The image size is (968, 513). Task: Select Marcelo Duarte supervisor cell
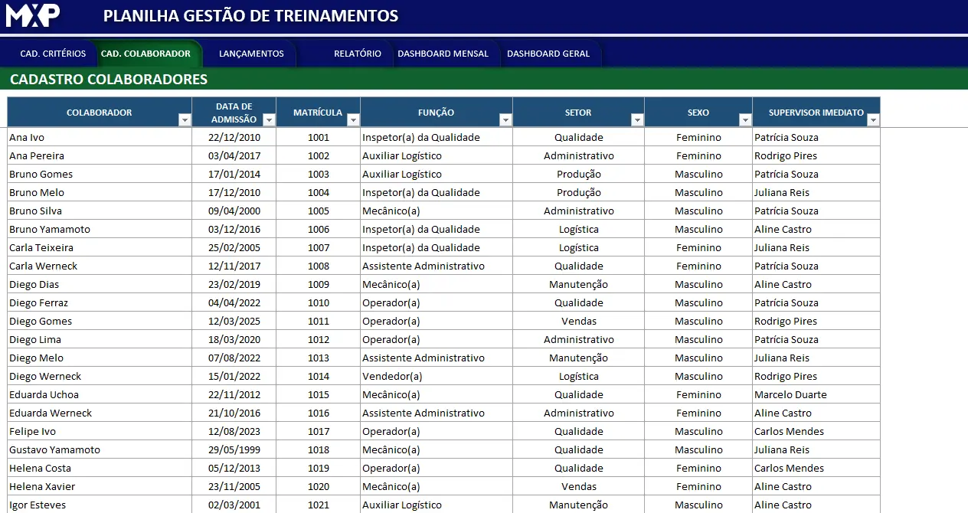816,395
